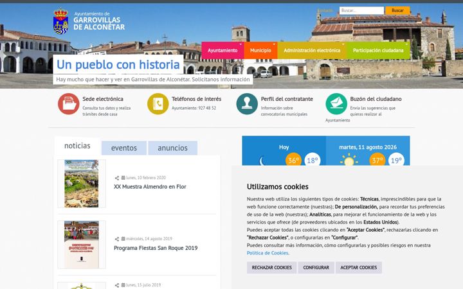The height and width of the screenshot is (289, 463).
Task: Click the Un pueblo con historia banner title
Action: pyautogui.click(x=118, y=65)
